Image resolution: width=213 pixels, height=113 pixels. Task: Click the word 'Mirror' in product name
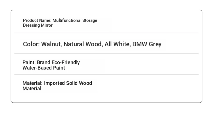click(x=47, y=25)
